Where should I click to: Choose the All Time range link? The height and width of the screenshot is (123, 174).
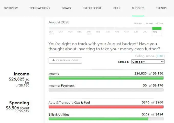(159, 24)
